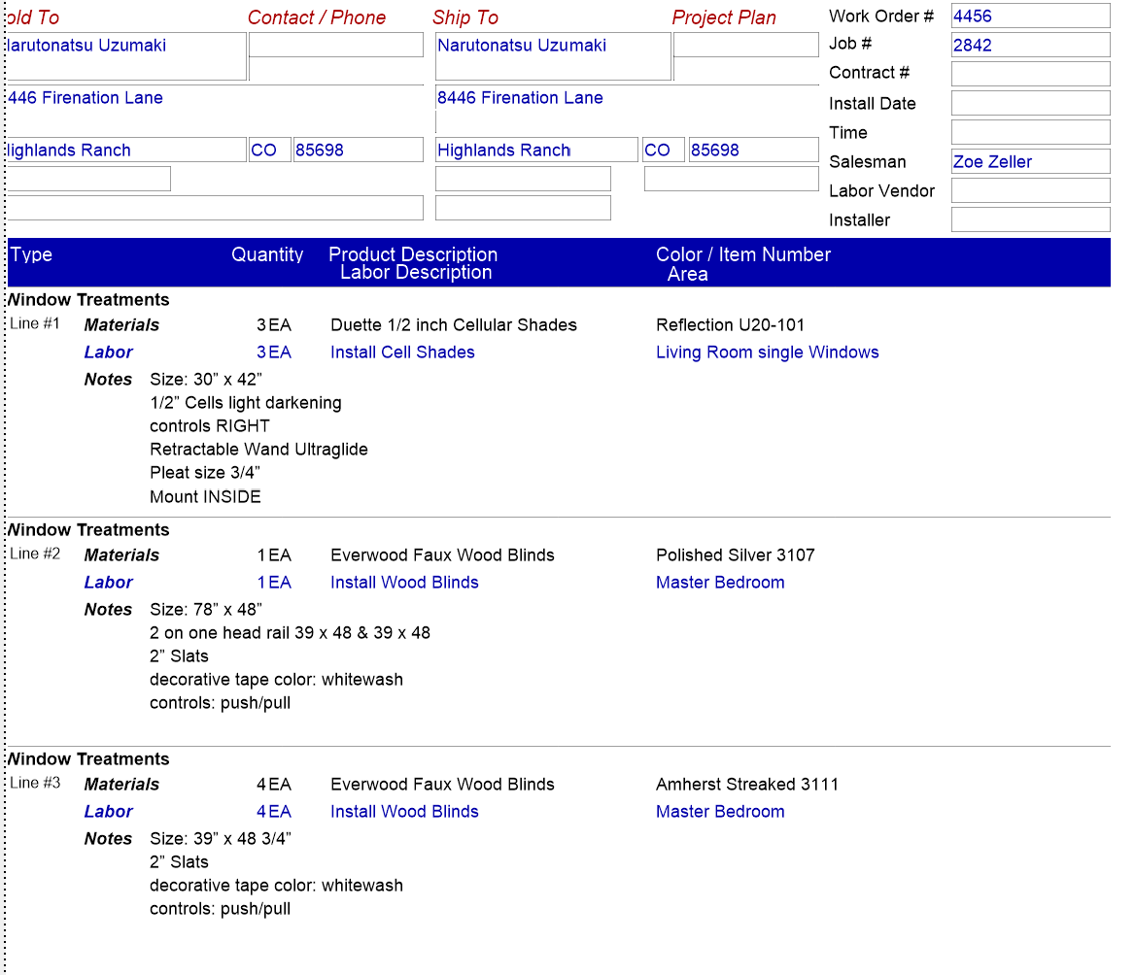Click the Line #3 Labor label
Image resolution: width=1135 pixels, height=975 pixels.
(x=109, y=812)
